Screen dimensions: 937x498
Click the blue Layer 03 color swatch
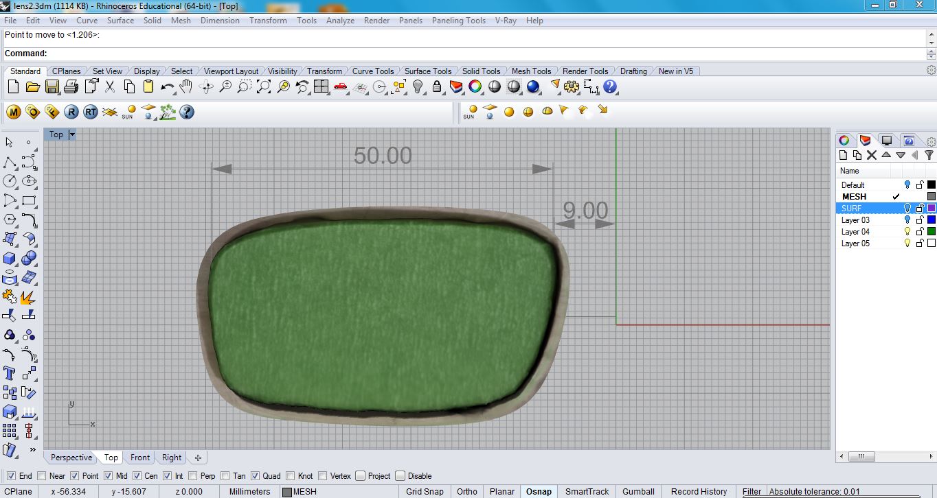(932, 220)
